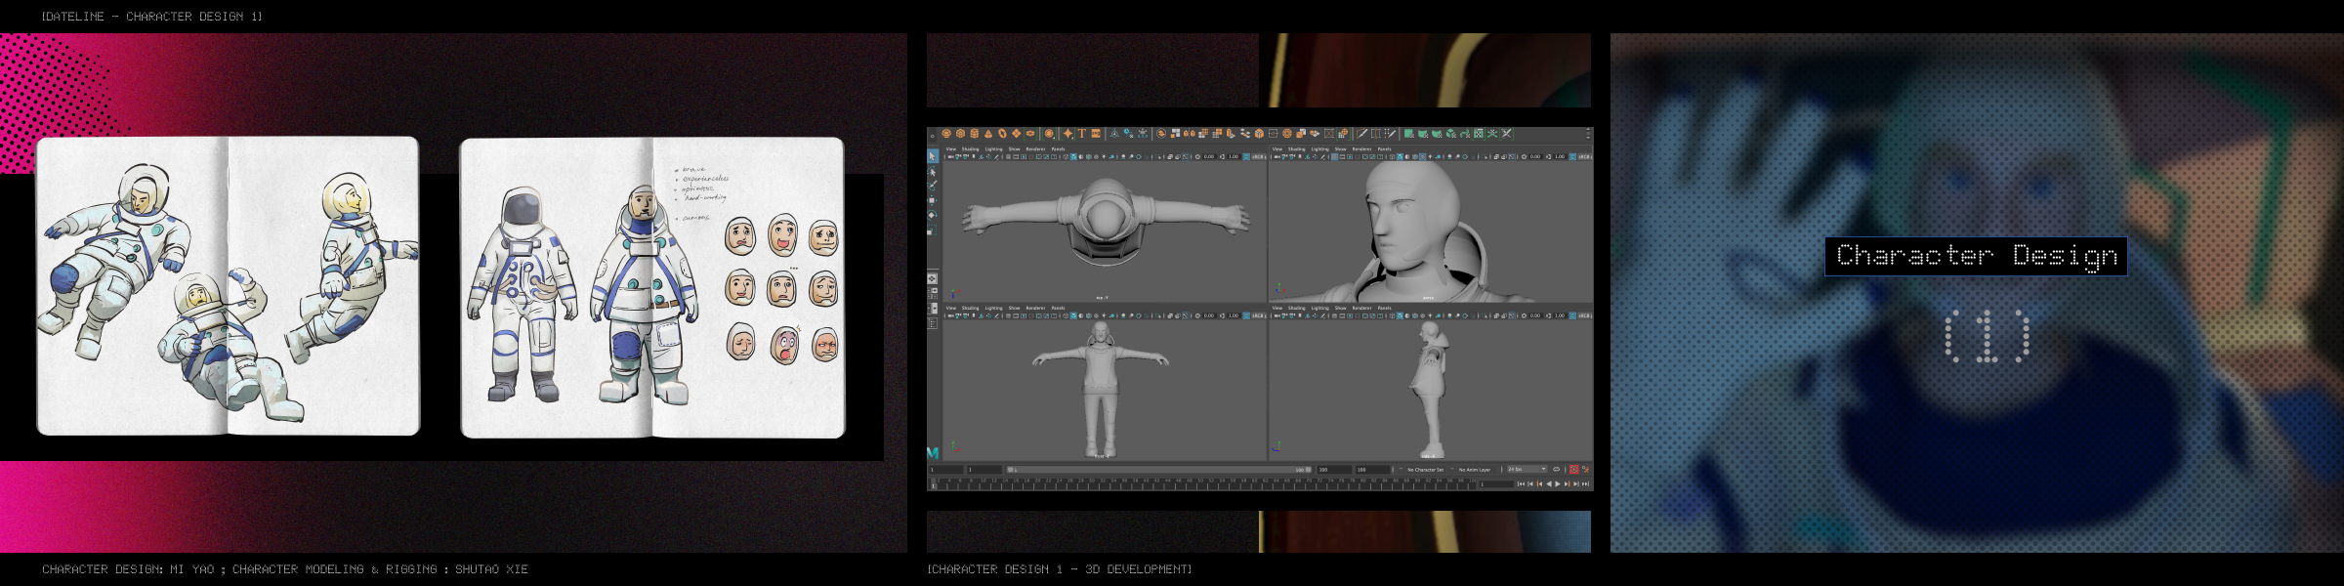Click the Character Design title box

pos(1976,256)
